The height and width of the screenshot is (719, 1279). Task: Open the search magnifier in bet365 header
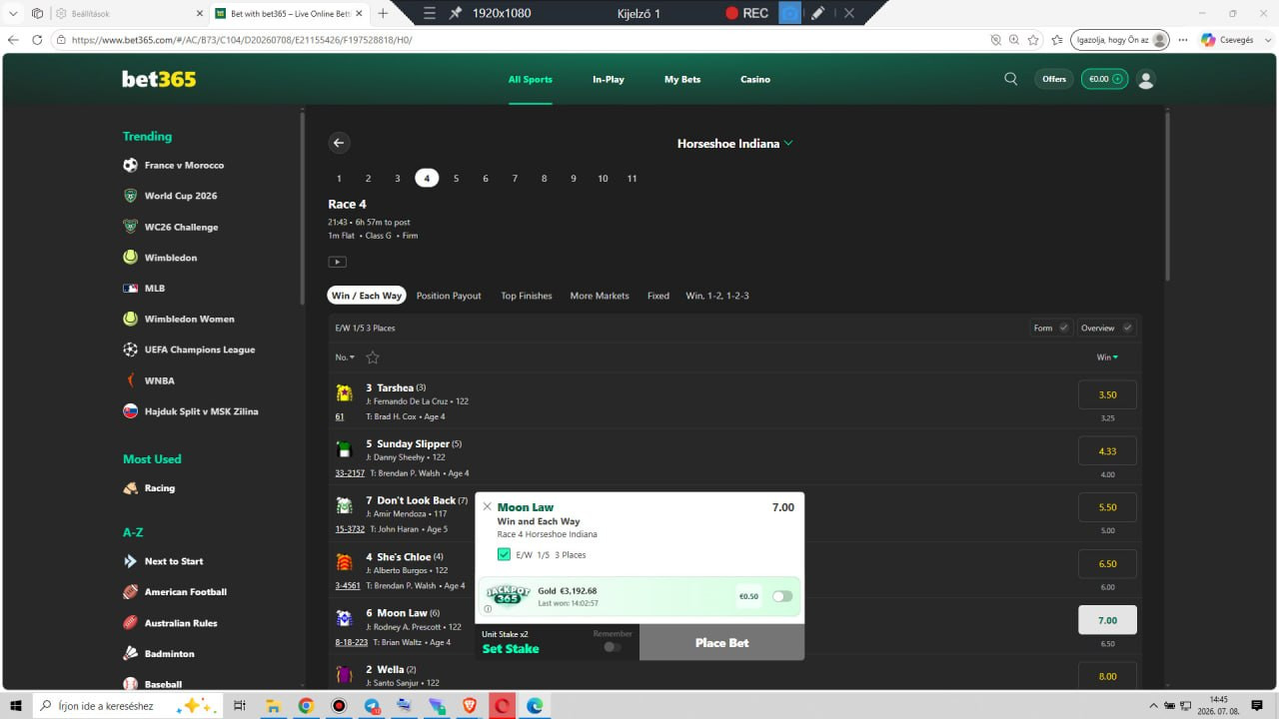coord(1011,79)
